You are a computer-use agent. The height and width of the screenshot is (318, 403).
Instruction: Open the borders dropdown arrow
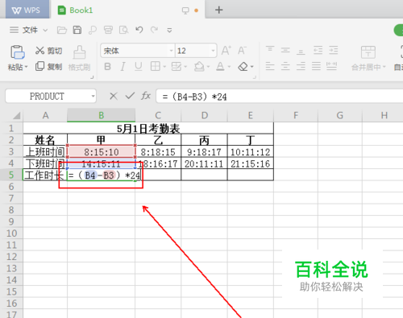(164, 67)
